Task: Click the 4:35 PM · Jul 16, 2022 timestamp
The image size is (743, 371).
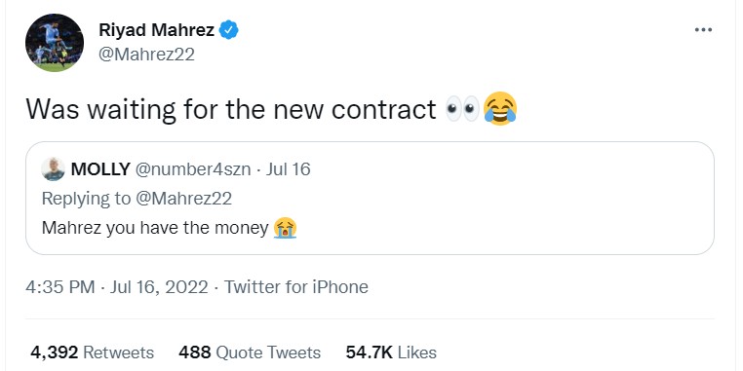Action: pos(117,286)
